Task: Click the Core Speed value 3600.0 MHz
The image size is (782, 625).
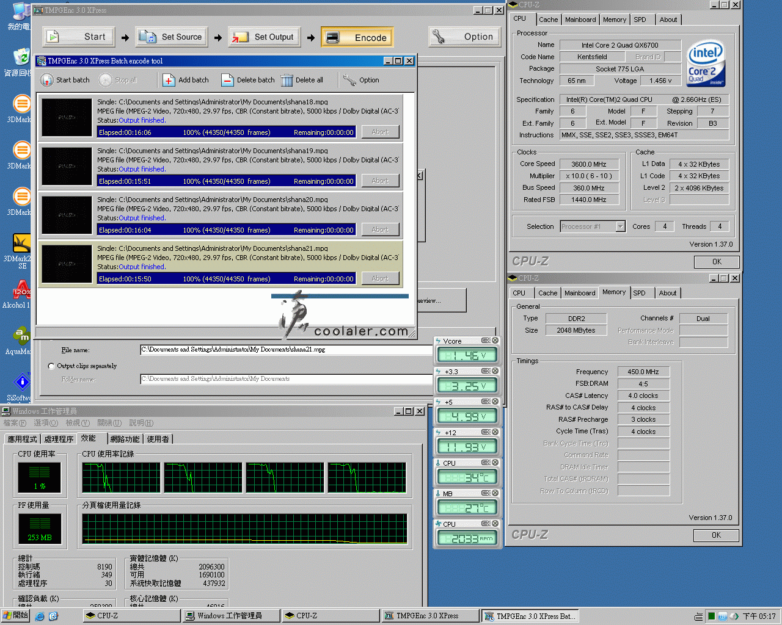Action: coord(588,164)
